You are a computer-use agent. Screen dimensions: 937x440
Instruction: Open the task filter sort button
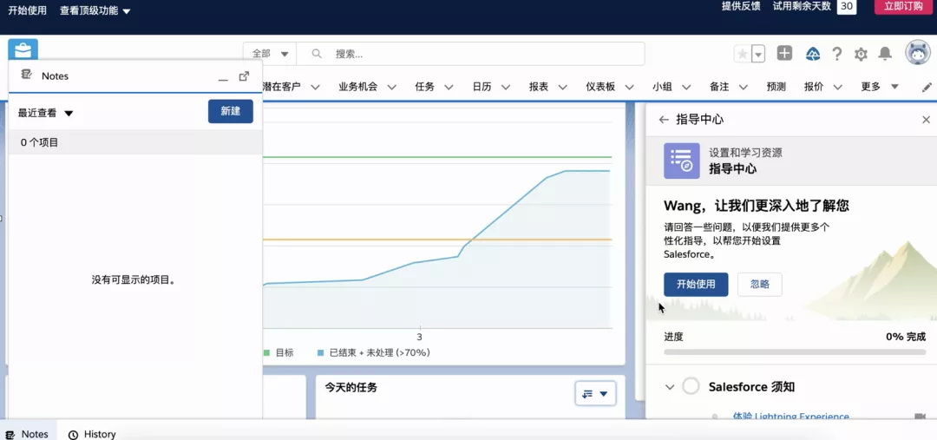coord(596,393)
